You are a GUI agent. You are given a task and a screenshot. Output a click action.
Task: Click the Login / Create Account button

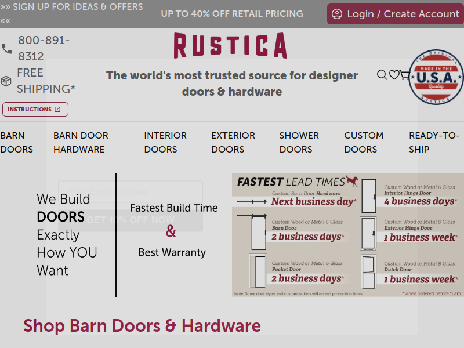tap(396, 14)
